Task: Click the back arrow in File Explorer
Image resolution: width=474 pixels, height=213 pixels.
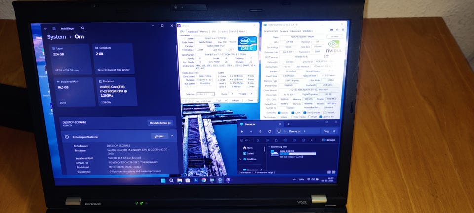Action: tap(242, 132)
